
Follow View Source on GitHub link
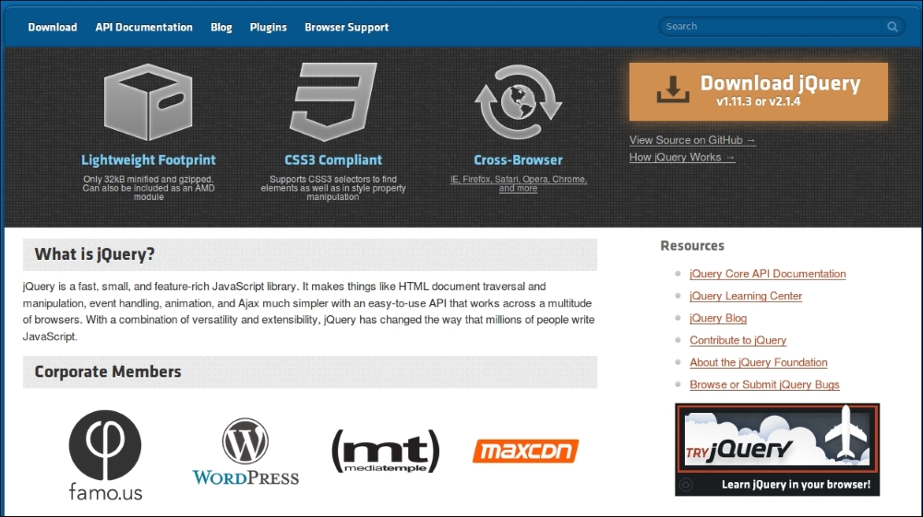[692, 140]
